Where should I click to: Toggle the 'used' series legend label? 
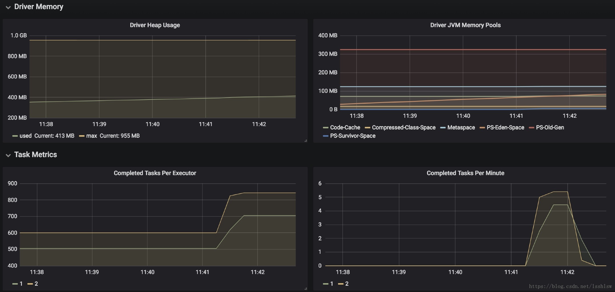(x=25, y=136)
